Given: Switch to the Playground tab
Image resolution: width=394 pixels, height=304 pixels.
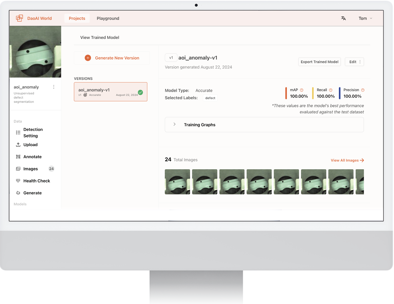Looking at the screenshot, I should tap(108, 18).
